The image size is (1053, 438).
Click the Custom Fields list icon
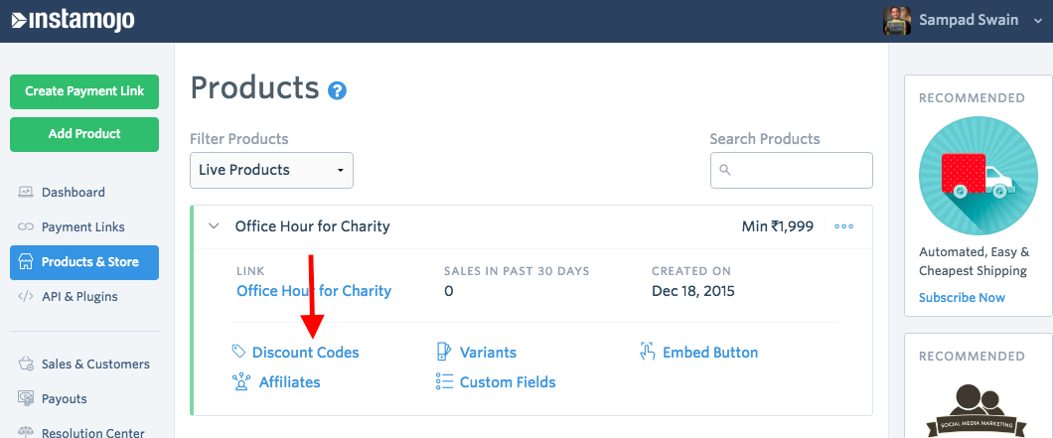[x=444, y=381]
